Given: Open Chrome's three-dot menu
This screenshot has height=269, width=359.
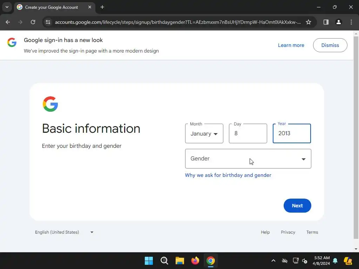Looking at the screenshot, I should point(351,22).
